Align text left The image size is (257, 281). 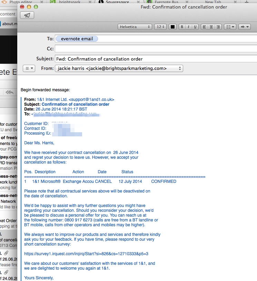coord(204,27)
